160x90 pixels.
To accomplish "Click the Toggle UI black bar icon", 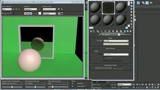I will pyautogui.click(x=62, y=13).
